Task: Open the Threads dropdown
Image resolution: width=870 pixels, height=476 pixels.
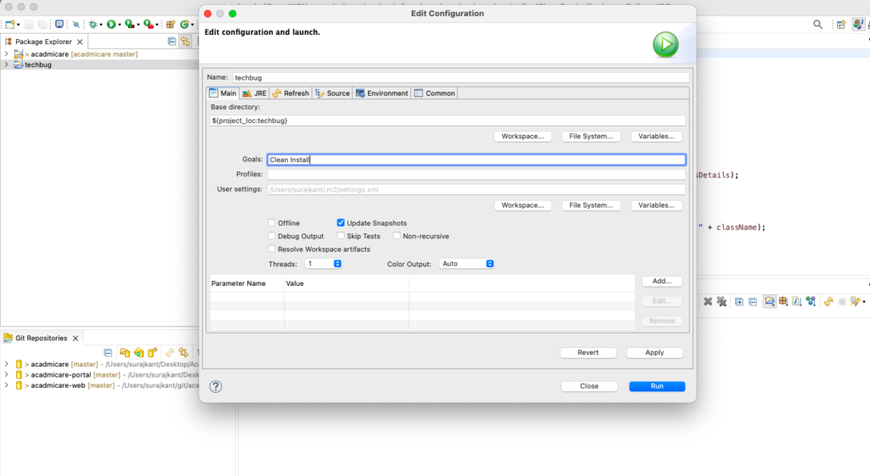Action: point(324,264)
